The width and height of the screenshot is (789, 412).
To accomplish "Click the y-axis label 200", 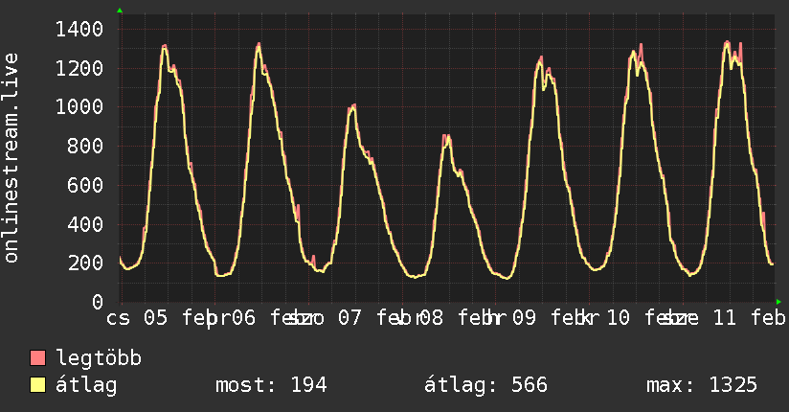I will click(85, 263).
